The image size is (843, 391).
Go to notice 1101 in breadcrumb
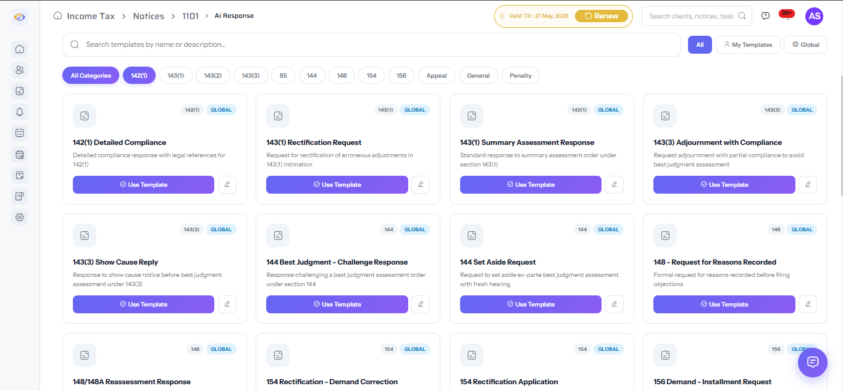[x=190, y=16]
